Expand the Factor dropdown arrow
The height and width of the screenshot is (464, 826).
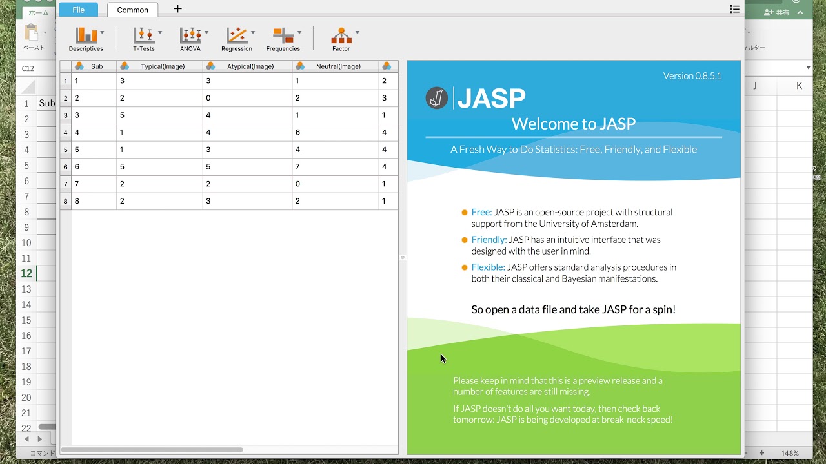[x=358, y=32]
